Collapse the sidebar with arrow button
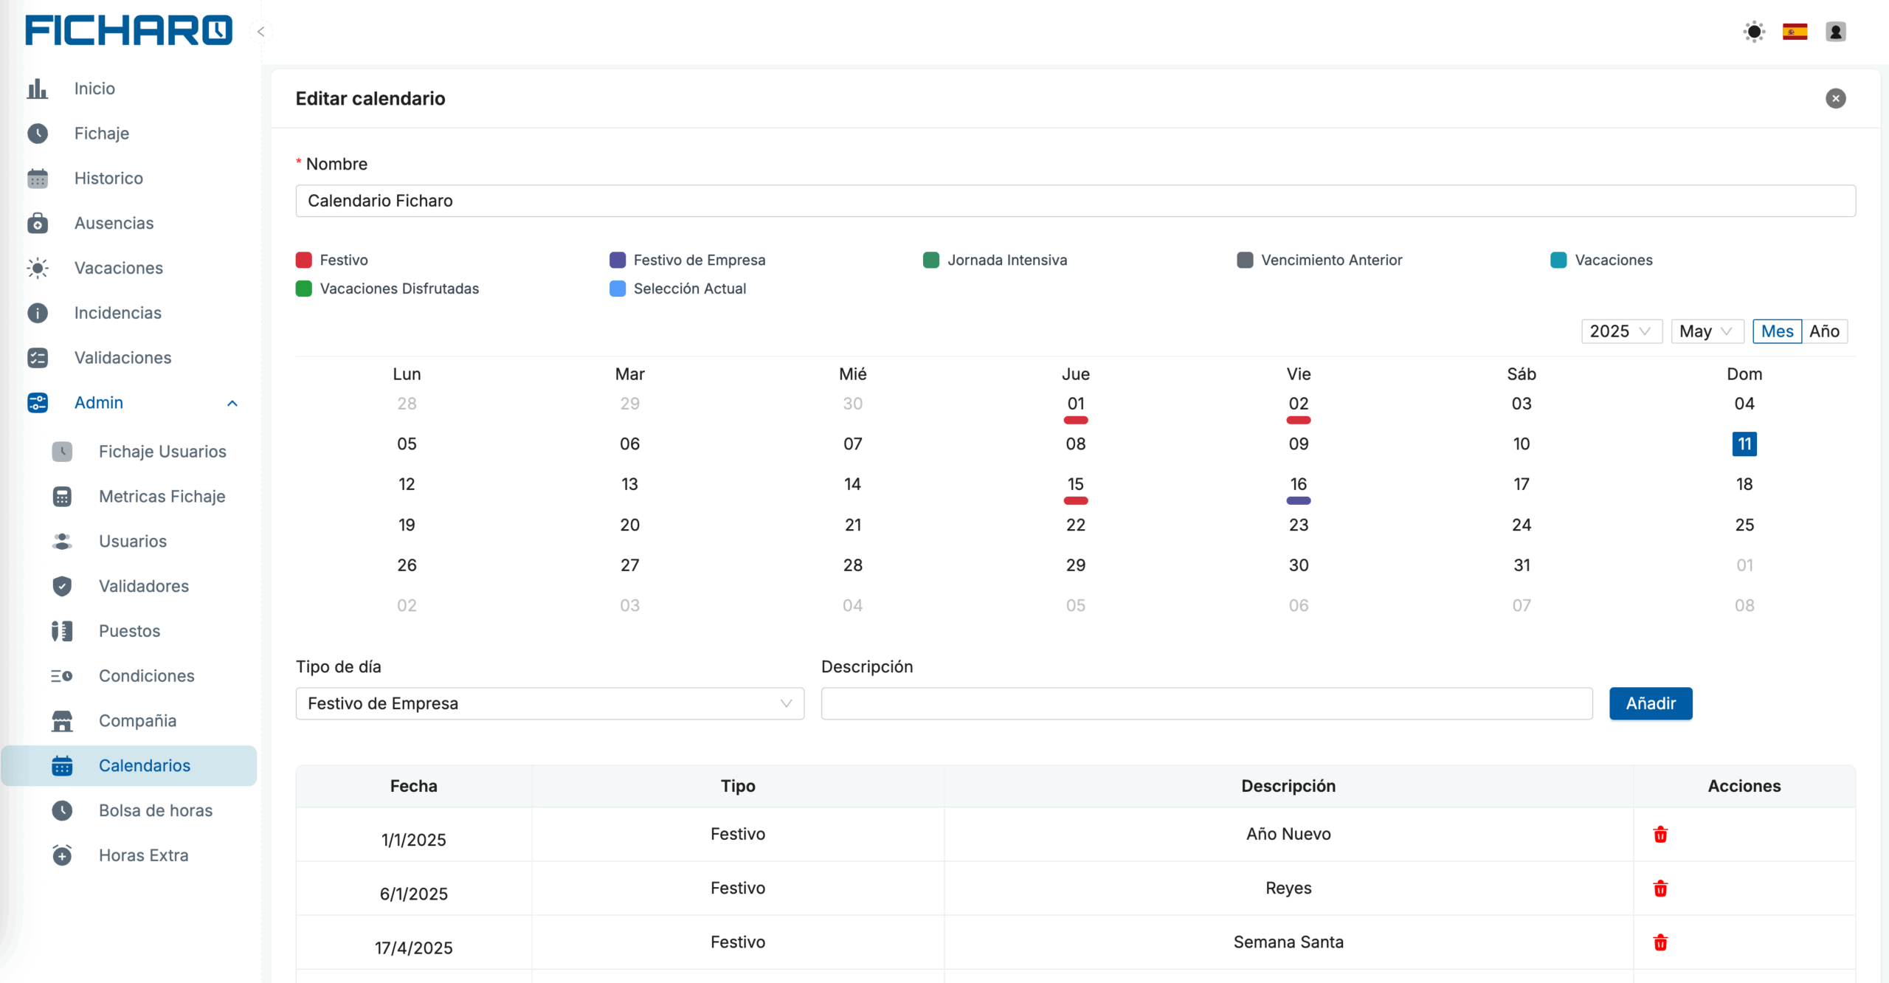This screenshot has width=1889, height=983. [x=260, y=32]
